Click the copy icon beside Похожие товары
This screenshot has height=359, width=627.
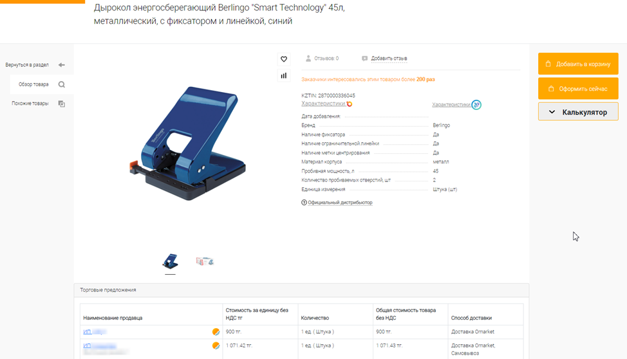click(x=62, y=104)
